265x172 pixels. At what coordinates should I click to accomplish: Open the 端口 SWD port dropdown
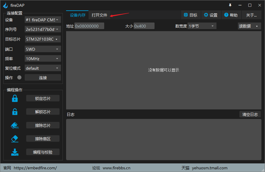tap(43, 49)
